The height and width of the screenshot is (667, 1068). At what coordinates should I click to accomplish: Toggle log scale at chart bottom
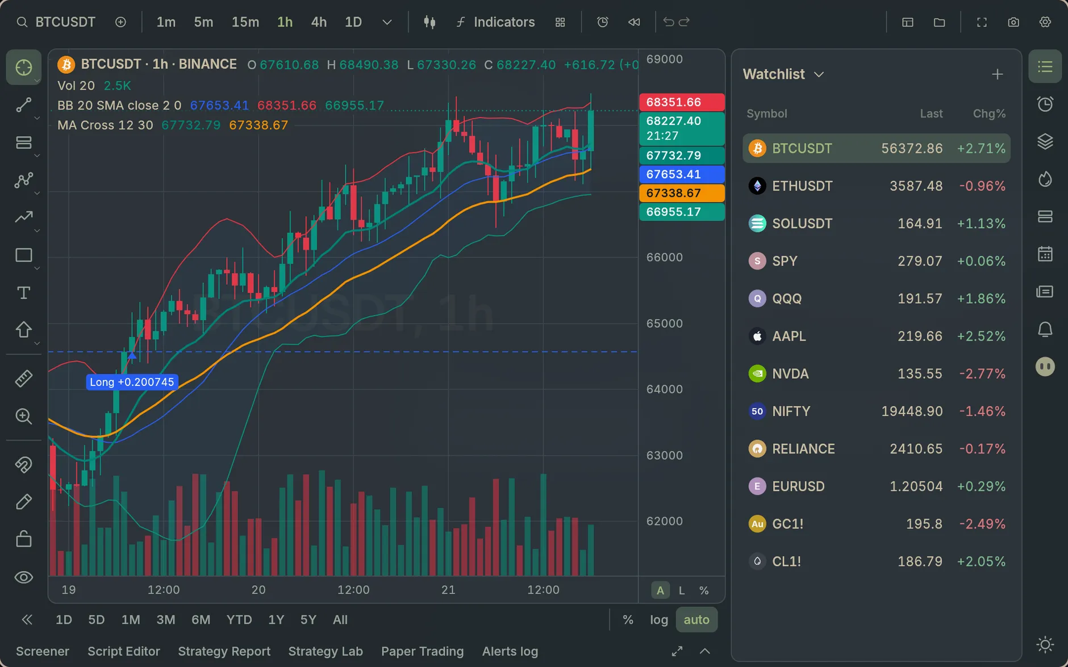tap(659, 620)
